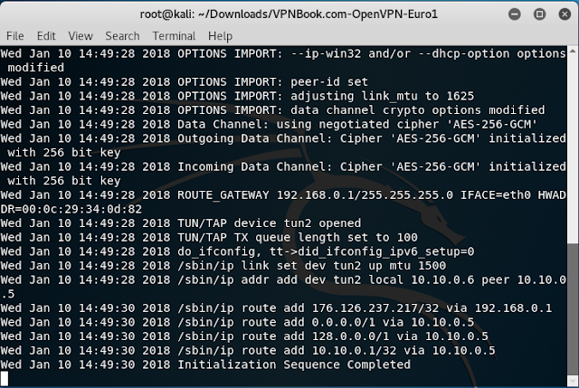
Task: Click the scrollbar track above the thumb
Action: 573,149
